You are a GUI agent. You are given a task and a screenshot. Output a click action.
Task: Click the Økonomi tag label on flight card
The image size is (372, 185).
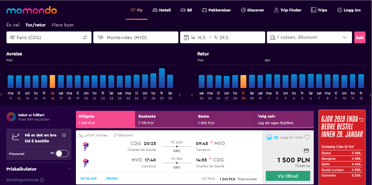pos(123,135)
